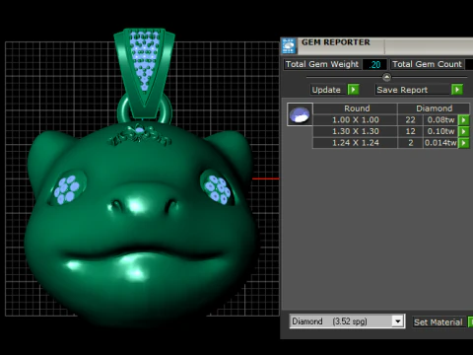Select the Total Gem Weight value .20
473x355 pixels.
click(374, 64)
